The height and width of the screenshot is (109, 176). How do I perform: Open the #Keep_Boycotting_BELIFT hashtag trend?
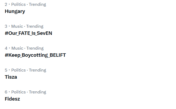tap(35, 55)
